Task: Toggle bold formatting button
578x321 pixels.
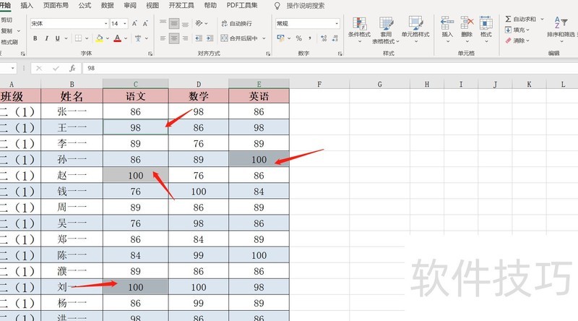Action: tap(35, 38)
